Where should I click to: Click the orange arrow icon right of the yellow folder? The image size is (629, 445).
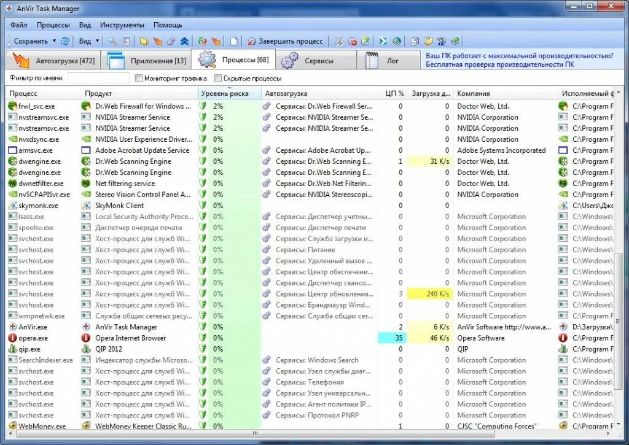pyautogui.click(x=158, y=41)
